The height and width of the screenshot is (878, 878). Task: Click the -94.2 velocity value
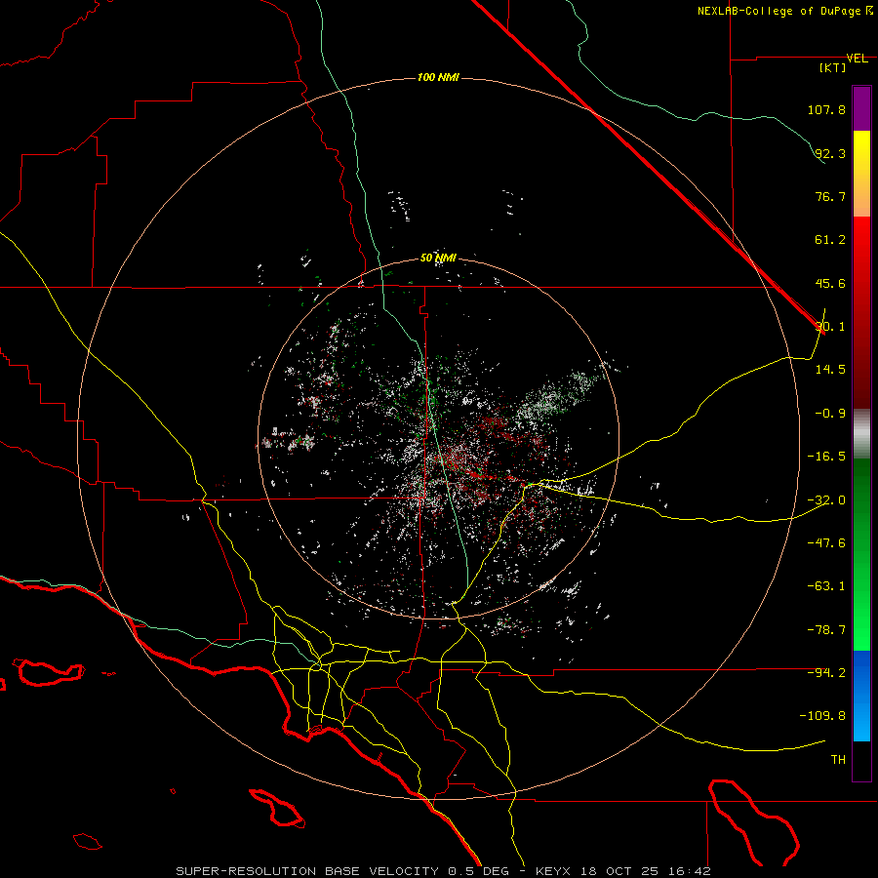click(x=826, y=673)
